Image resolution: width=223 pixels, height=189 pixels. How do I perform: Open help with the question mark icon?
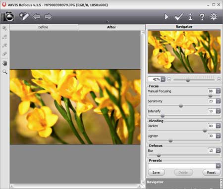(x=202, y=17)
